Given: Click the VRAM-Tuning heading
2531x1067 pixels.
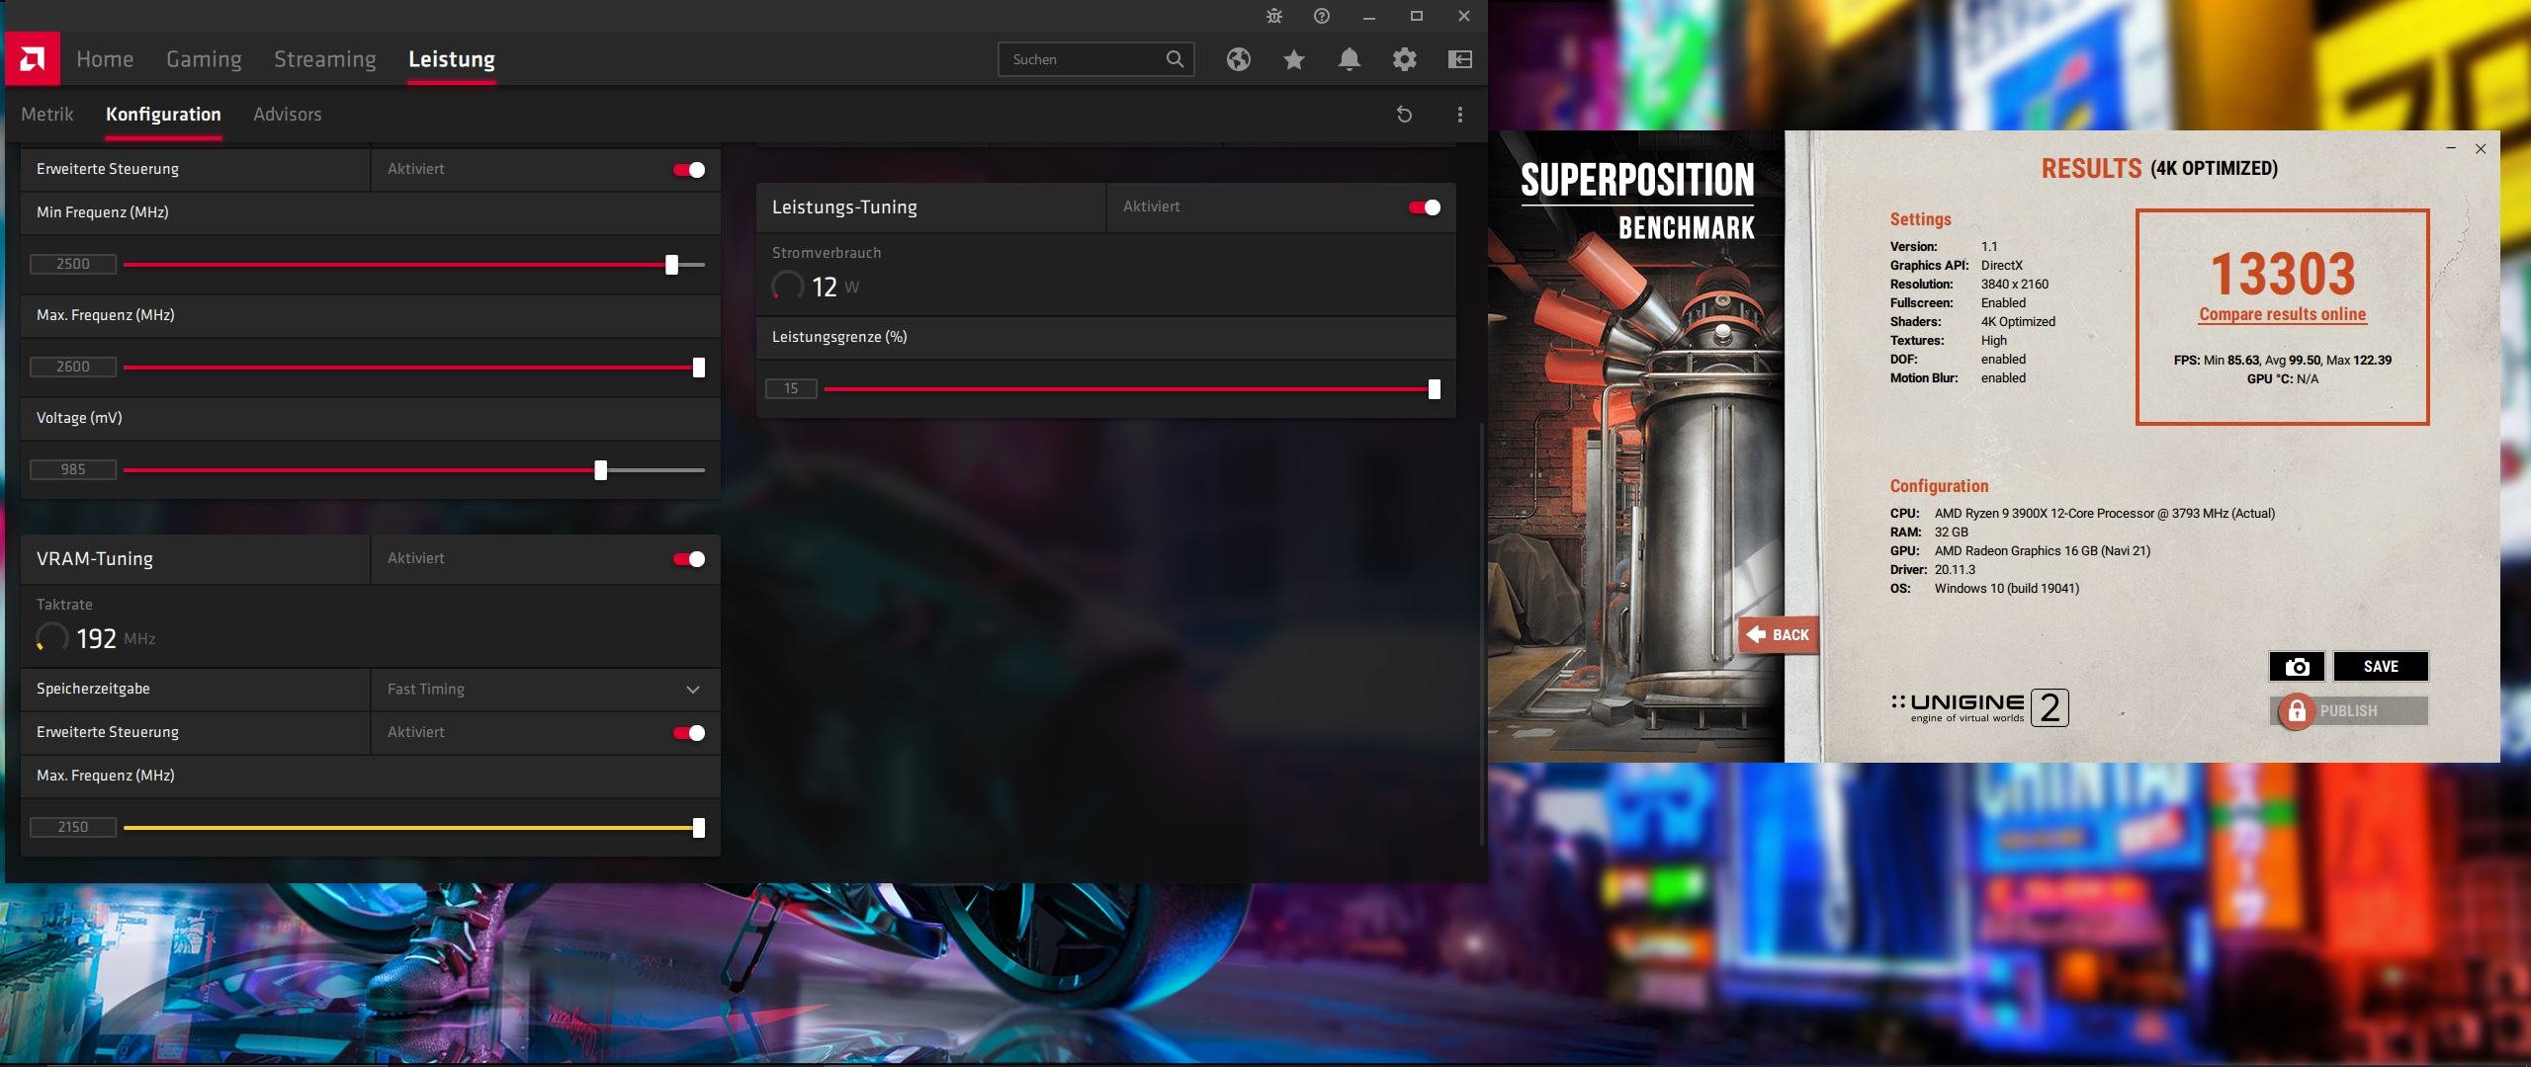Looking at the screenshot, I should point(95,559).
